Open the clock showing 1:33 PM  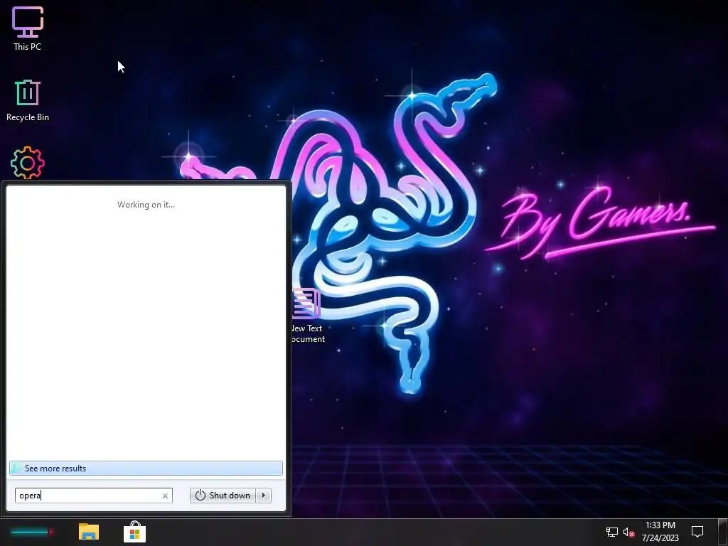[x=660, y=532]
